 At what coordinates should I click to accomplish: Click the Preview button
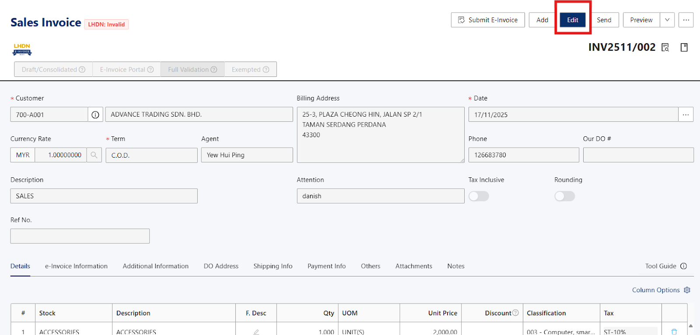coord(641,20)
